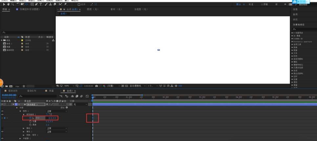Collapse the 内容 group
Image resolution: width=317 pixels, height=141 pixels.
tap(17, 108)
